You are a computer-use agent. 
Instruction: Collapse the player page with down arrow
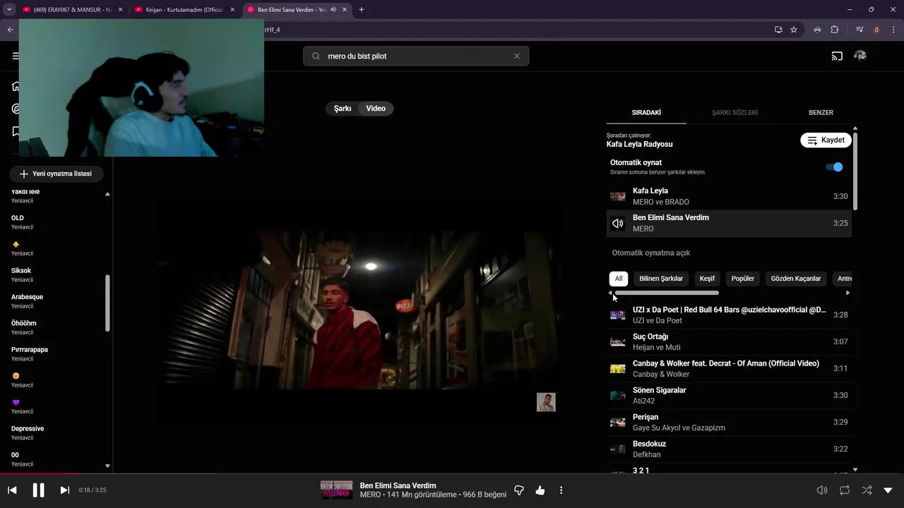point(888,490)
